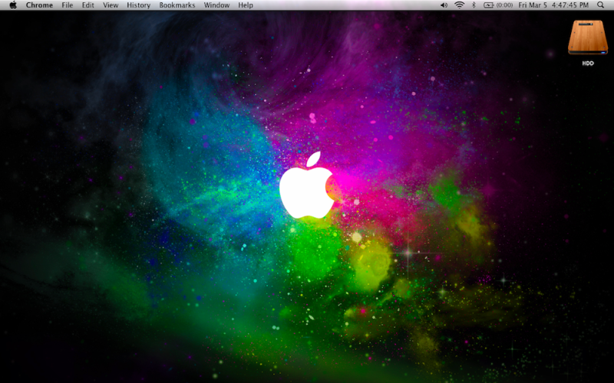The width and height of the screenshot is (614, 383).
Task: Open the History menu
Action: pyautogui.click(x=139, y=5)
